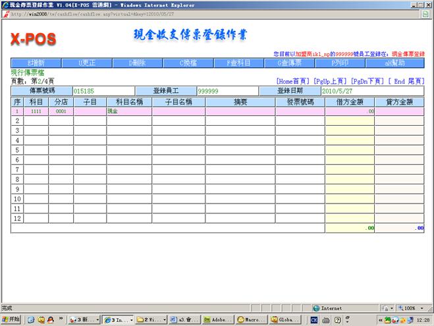This screenshot has height=326, width=434.
Task: Select the D刪除 delete menu item
Action: [141, 63]
